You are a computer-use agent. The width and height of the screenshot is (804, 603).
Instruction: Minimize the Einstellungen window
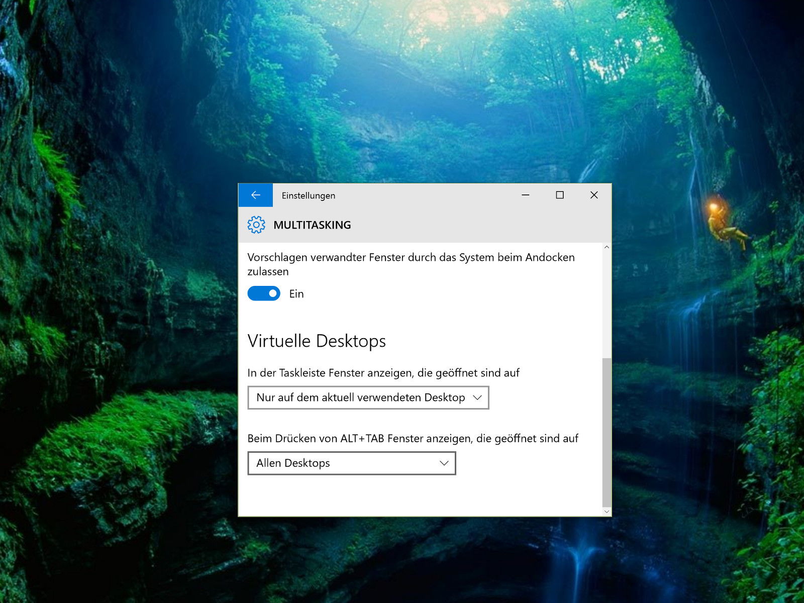[526, 195]
